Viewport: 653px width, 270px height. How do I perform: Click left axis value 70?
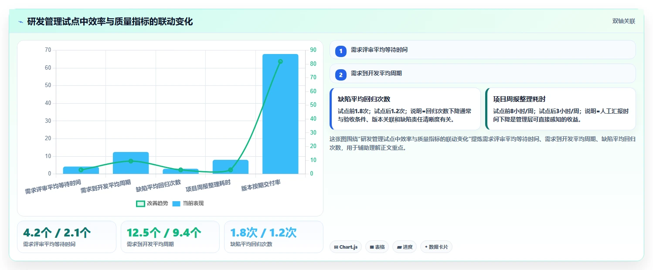pyautogui.click(x=48, y=50)
